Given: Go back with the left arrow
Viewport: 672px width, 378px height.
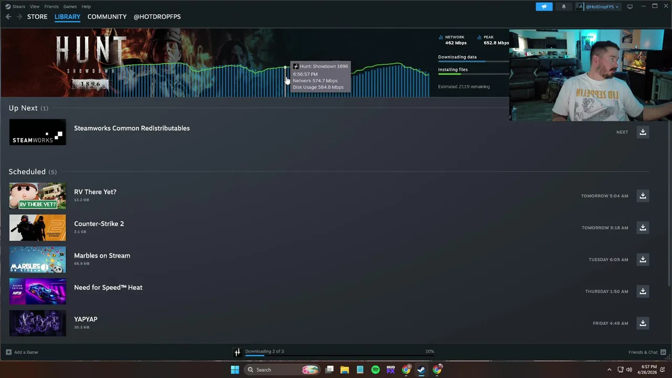Looking at the screenshot, I should (x=8, y=17).
